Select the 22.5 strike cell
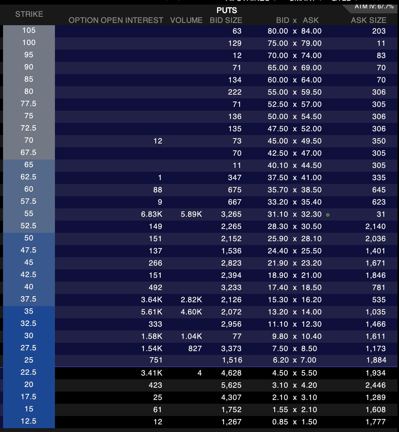This screenshot has width=399, height=432. pyautogui.click(x=29, y=372)
